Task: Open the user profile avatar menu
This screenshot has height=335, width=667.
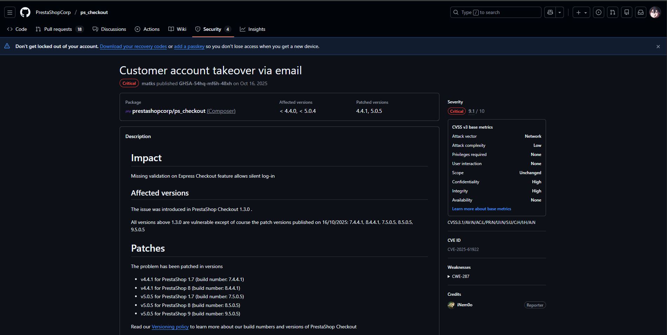Action: tap(655, 12)
